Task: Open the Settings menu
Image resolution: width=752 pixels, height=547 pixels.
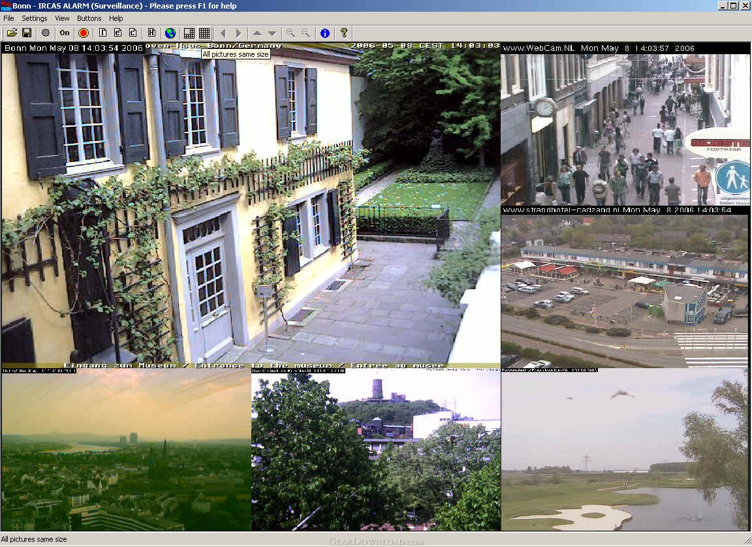Action: click(35, 18)
